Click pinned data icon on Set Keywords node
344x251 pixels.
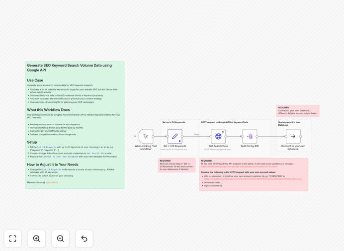click(179, 141)
